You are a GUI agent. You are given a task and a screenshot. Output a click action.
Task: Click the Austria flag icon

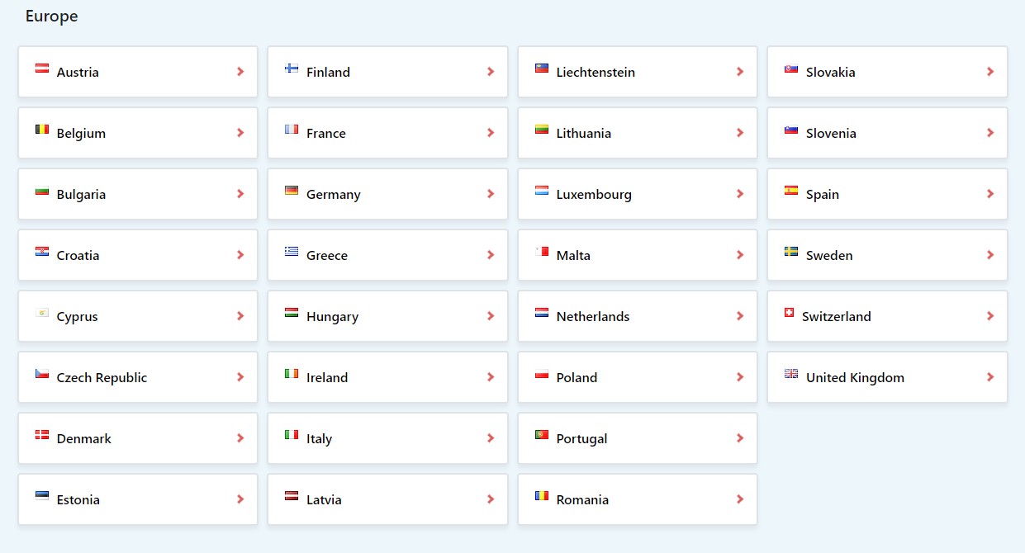(x=42, y=69)
